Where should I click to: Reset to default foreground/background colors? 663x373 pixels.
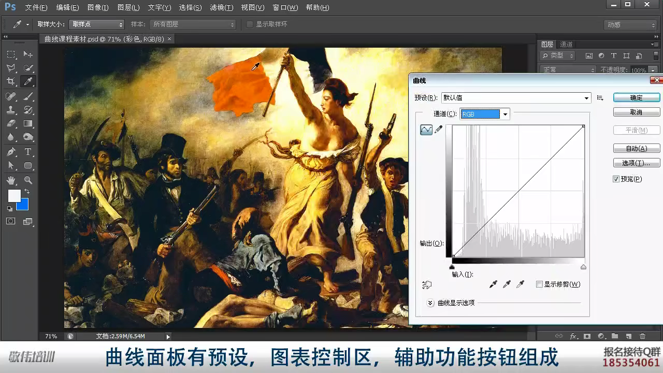10,208
